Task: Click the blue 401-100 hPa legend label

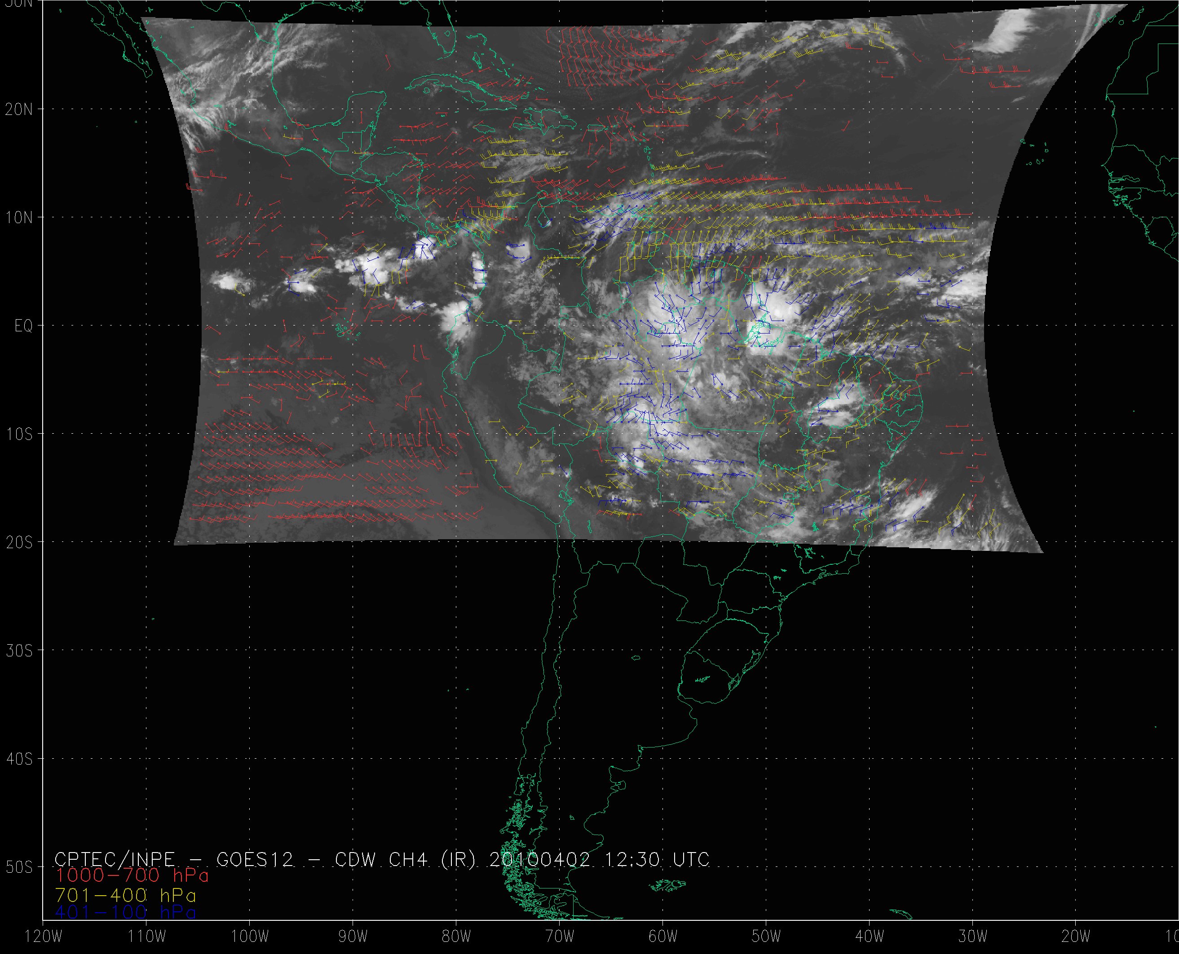Action: click(x=125, y=912)
